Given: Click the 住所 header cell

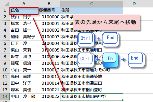Looking at the screenshot, I should pyautogui.click(x=91, y=11).
